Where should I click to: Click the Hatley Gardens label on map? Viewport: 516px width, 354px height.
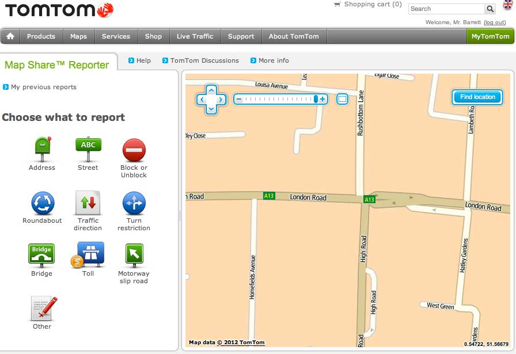tap(464, 256)
